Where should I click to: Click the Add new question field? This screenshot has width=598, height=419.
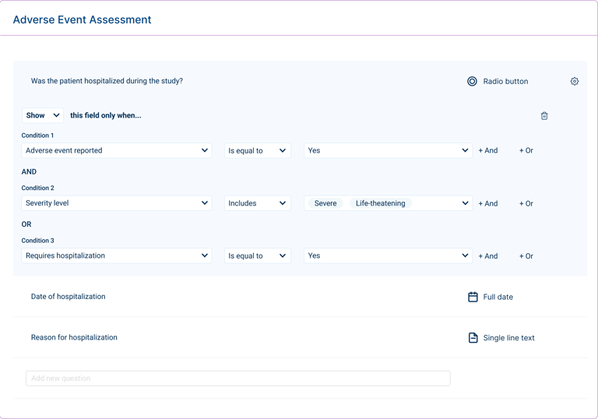pos(238,379)
